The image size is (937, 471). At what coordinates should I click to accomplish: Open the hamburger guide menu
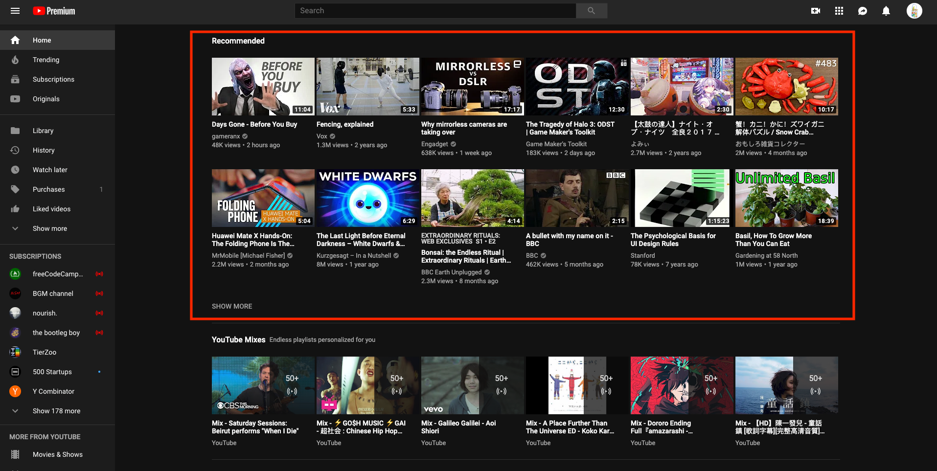pos(15,11)
